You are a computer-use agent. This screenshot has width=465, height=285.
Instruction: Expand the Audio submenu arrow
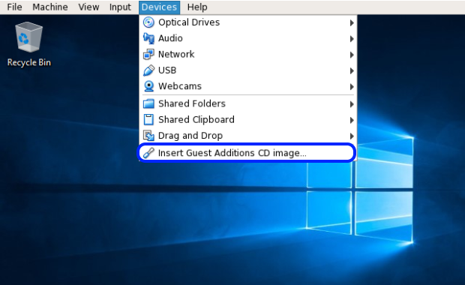click(352, 38)
